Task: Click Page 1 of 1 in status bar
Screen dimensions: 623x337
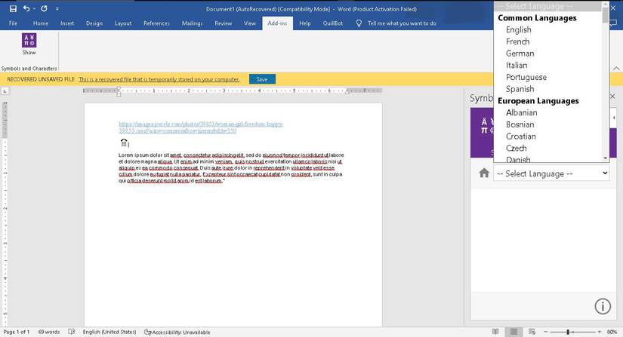Action: 17,332
